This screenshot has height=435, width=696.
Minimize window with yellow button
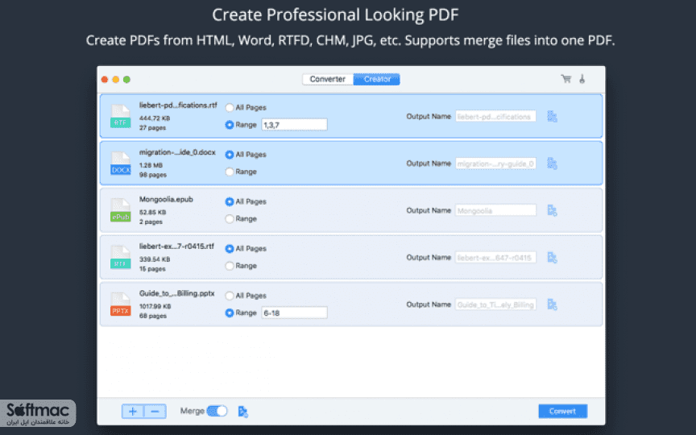[116, 80]
